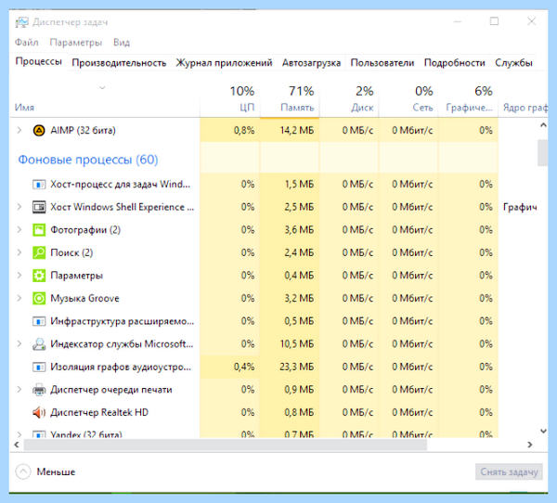The image size is (557, 503).
Task: Select the Изоляция графов аудиоустро... row name
Action: (x=121, y=367)
